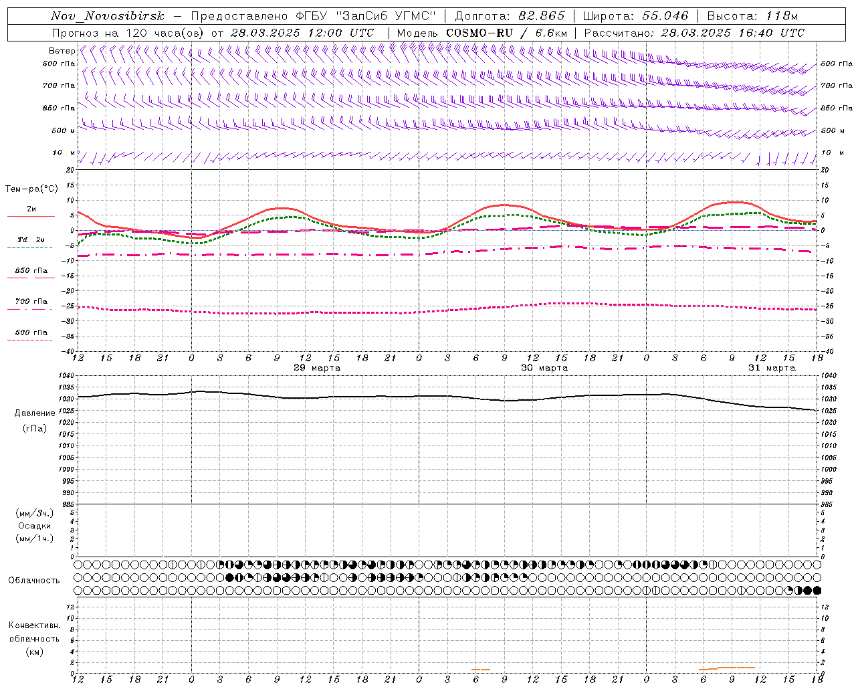The width and height of the screenshot is (856, 685).
Task: Click the '(мм/3ч.)' precipitation unit label
Action: 35,513
